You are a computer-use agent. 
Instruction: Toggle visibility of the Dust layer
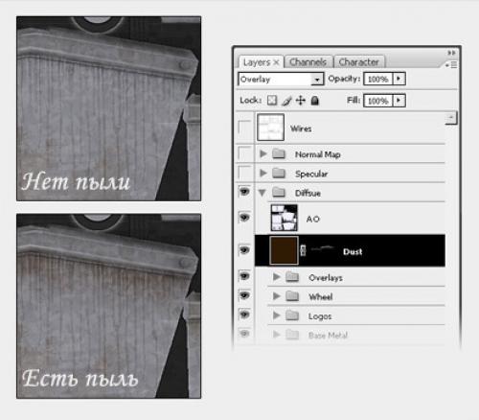pyautogui.click(x=244, y=250)
